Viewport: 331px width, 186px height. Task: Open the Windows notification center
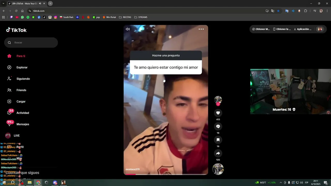pyautogui.click(x=326, y=183)
